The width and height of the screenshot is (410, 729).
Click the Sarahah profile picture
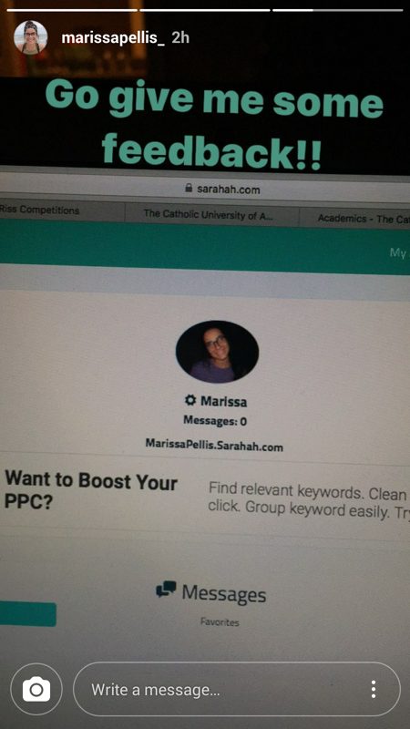217,352
